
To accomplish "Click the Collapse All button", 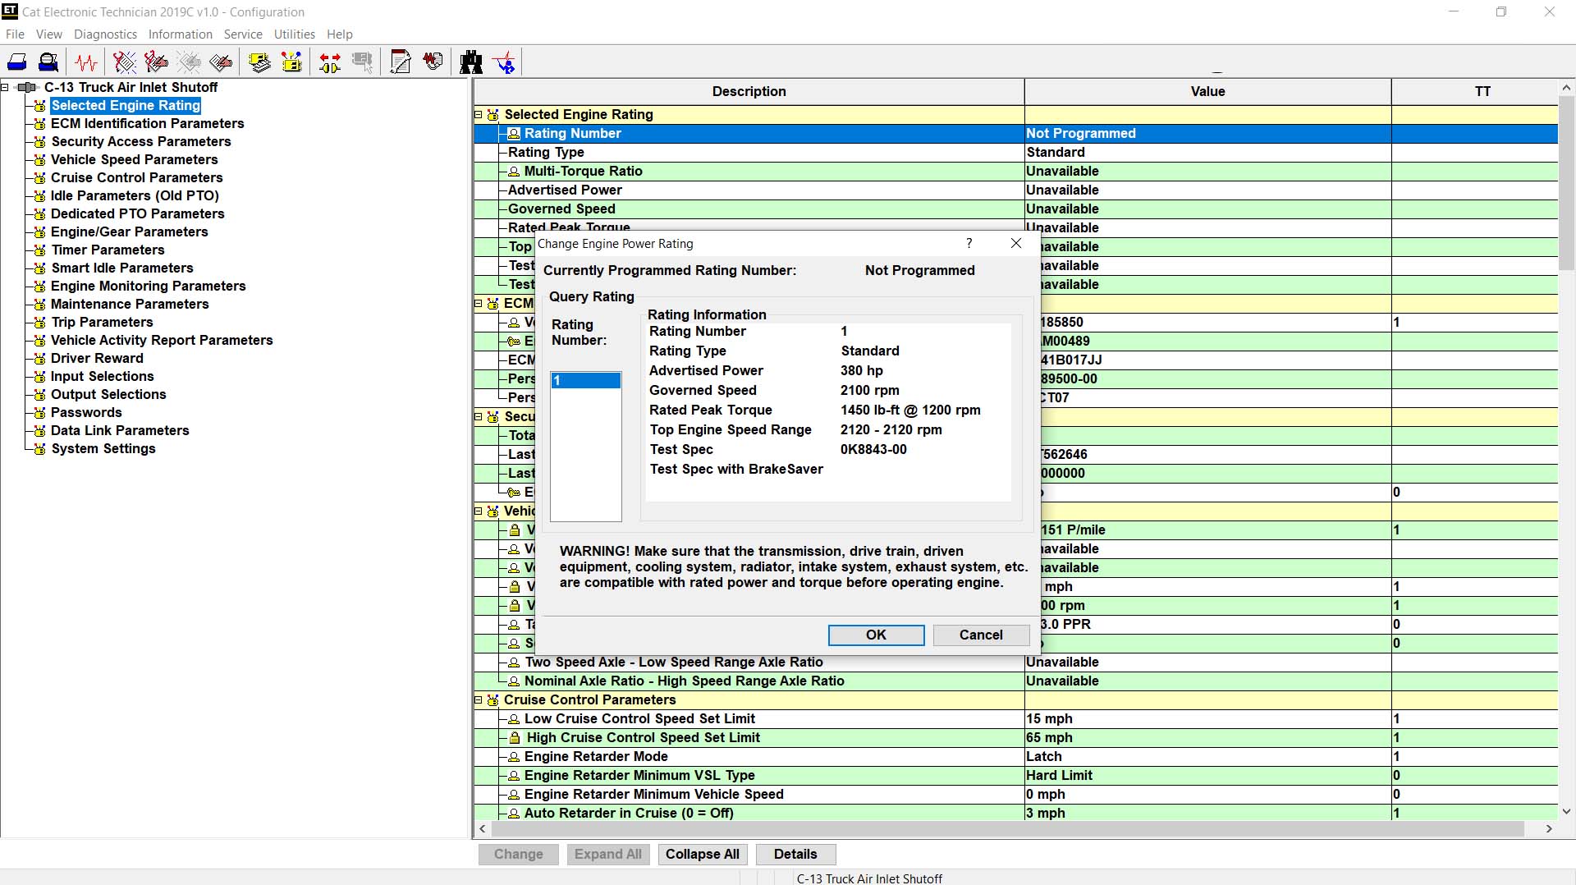I will [x=702, y=854].
